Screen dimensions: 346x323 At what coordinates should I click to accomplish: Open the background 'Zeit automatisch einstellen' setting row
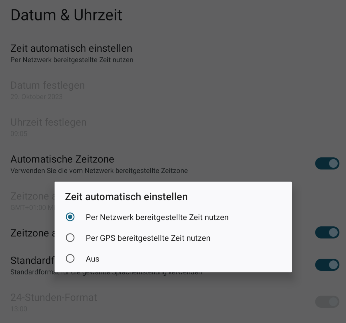pos(173,53)
